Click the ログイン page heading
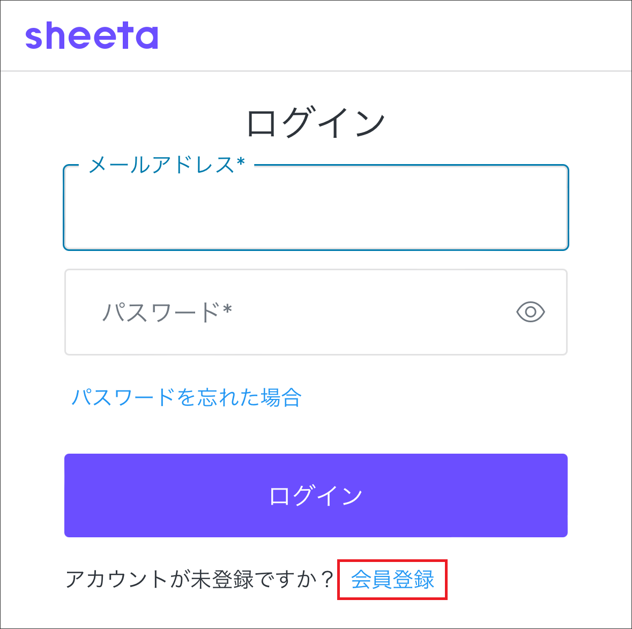The height and width of the screenshot is (629, 632). pyautogui.click(x=315, y=121)
